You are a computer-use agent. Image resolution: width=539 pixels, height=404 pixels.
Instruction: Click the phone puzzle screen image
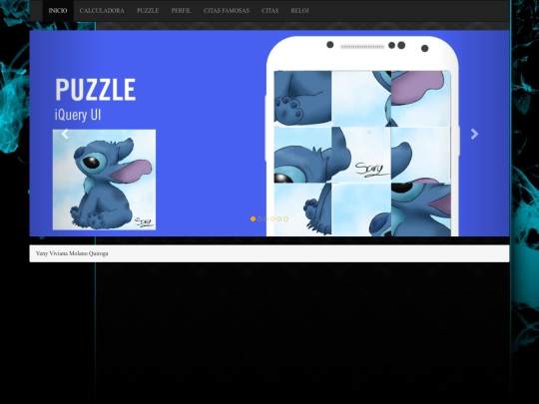coord(362,154)
